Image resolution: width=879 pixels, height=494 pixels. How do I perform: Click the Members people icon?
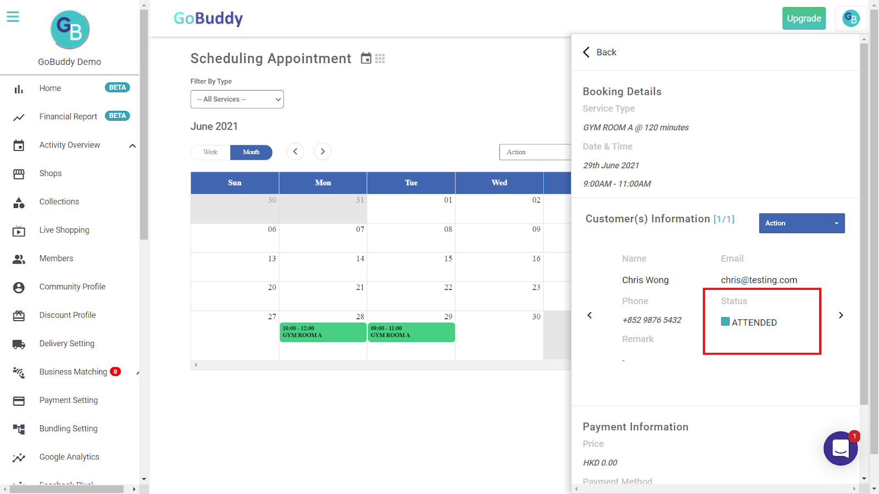19,259
